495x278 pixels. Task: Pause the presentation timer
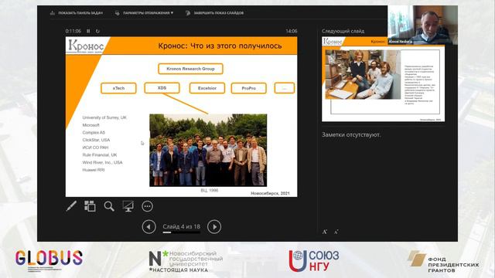click(88, 31)
